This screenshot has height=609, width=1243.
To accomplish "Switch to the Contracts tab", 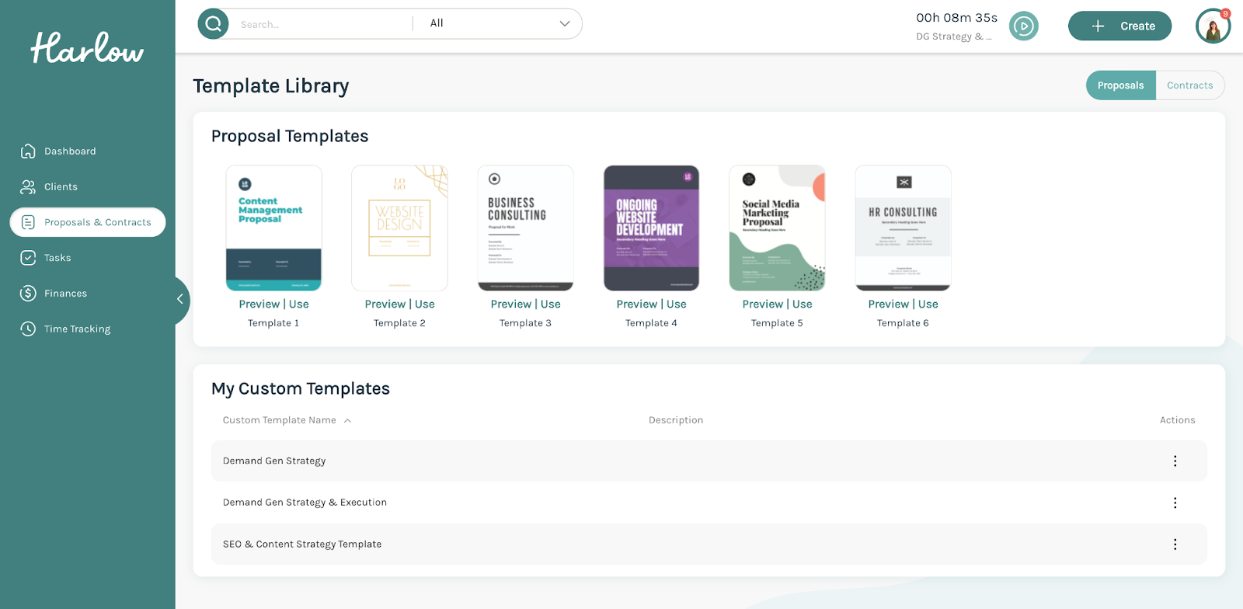I will (x=1189, y=85).
